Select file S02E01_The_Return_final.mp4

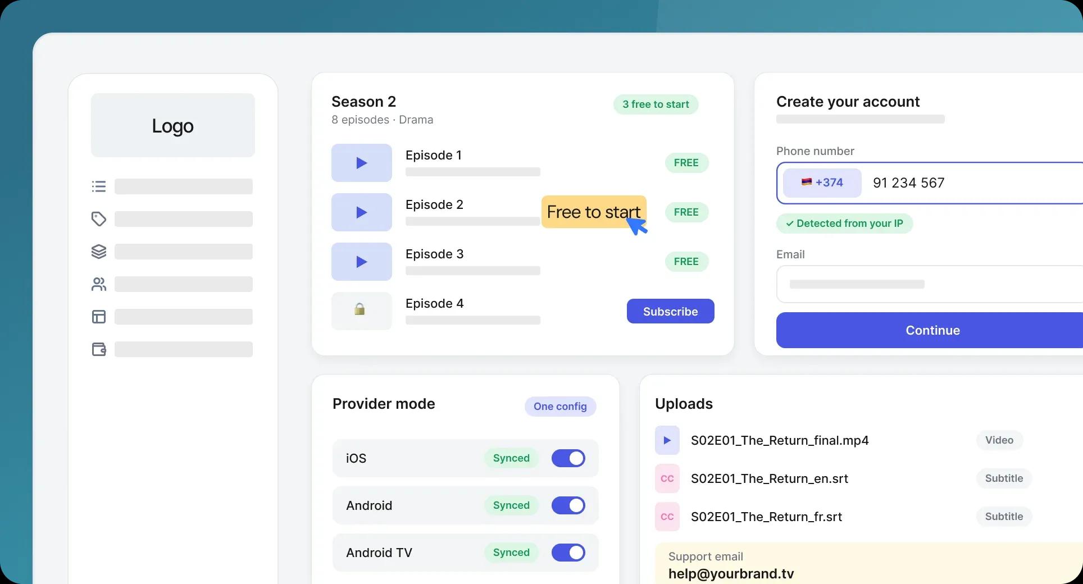780,440
